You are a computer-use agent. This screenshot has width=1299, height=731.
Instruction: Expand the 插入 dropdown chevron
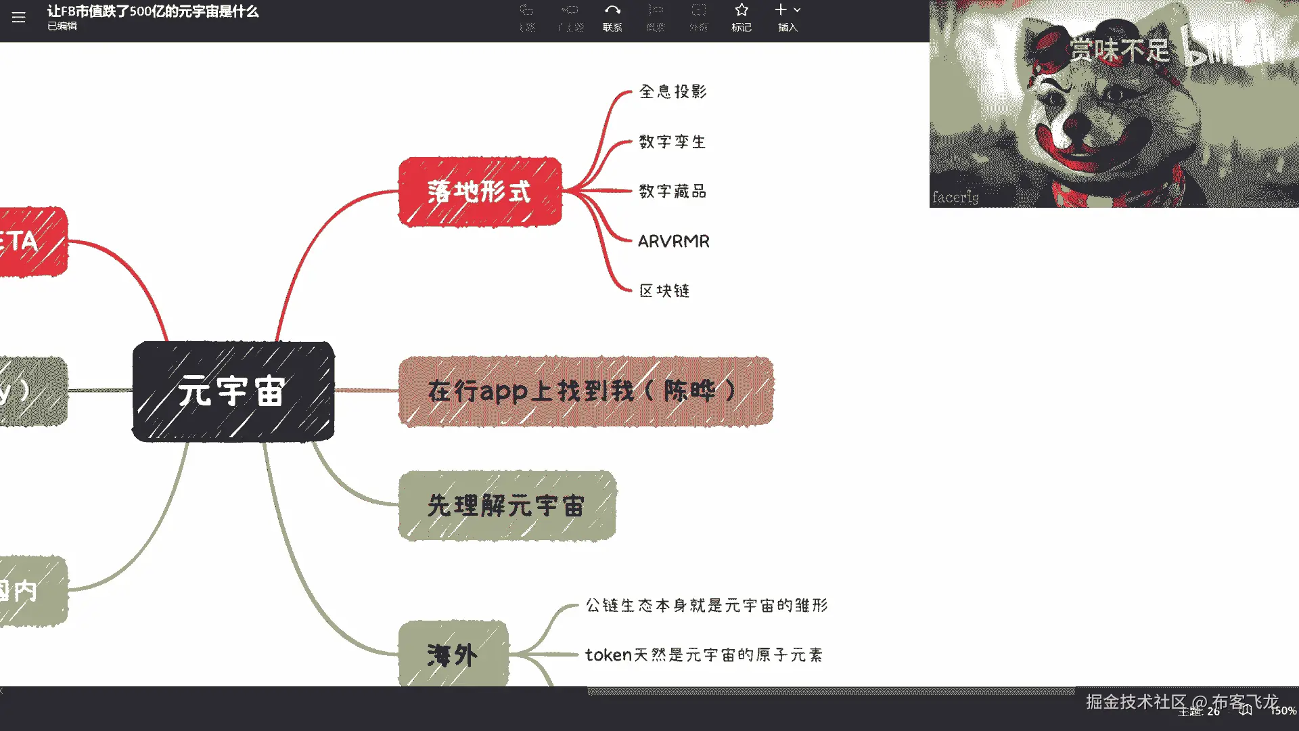coord(798,10)
